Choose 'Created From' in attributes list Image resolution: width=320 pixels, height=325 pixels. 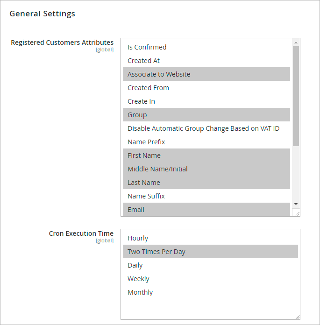click(149, 88)
